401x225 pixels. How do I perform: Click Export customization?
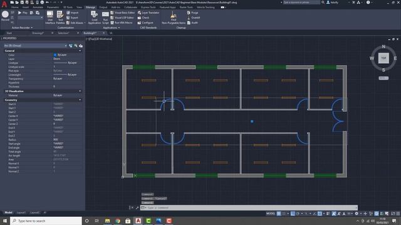[73, 17]
